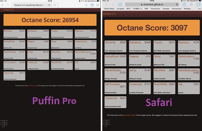Open the Techblog bookmark

[x=187, y=9]
